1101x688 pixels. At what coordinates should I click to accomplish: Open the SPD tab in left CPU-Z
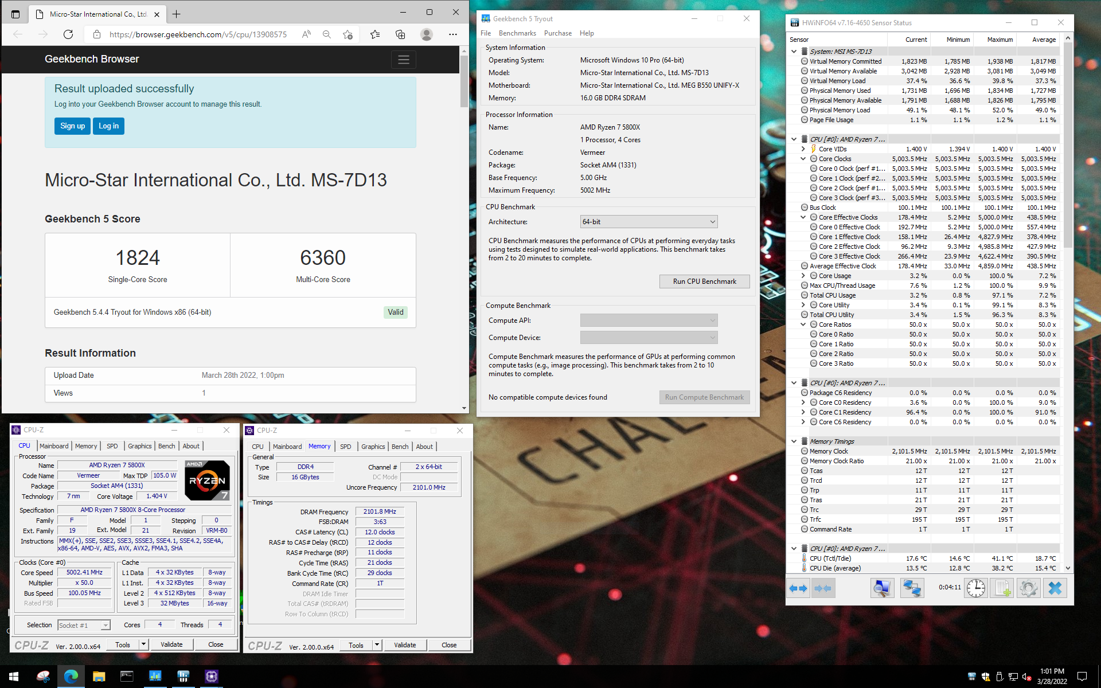point(112,446)
